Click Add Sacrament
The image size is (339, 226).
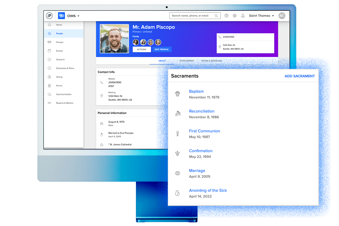click(299, 76)
